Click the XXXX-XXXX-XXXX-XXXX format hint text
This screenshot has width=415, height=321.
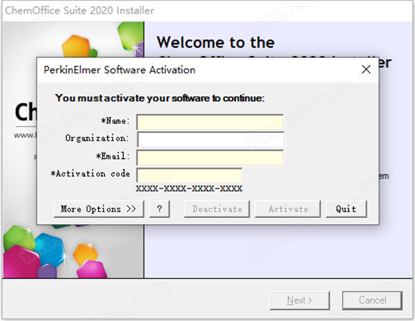[x=189, y=189]
